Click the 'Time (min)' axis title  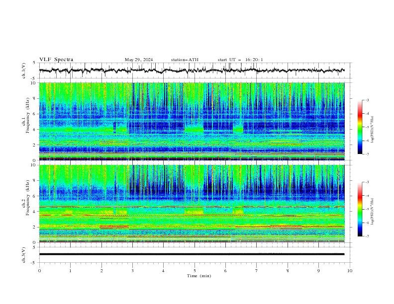199,276
